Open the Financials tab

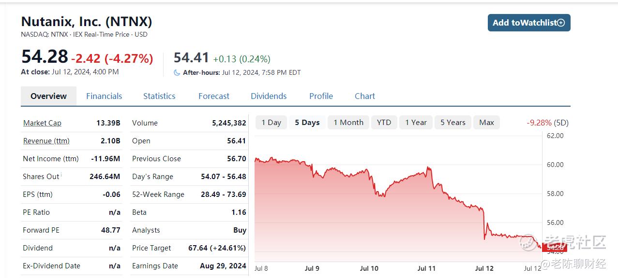click(104, 96)
